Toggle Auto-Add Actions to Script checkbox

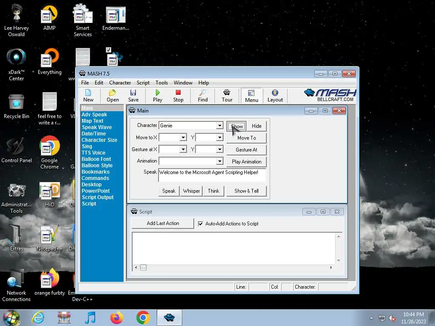[201, 224]
